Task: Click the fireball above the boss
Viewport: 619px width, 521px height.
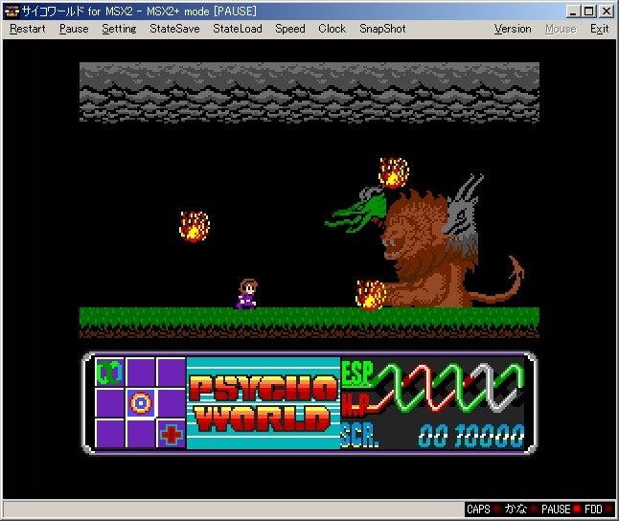Action: point(394,172)
